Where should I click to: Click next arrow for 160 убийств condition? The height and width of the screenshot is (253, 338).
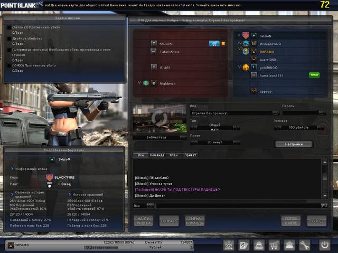pyautogui.click(x=321, y=128)
